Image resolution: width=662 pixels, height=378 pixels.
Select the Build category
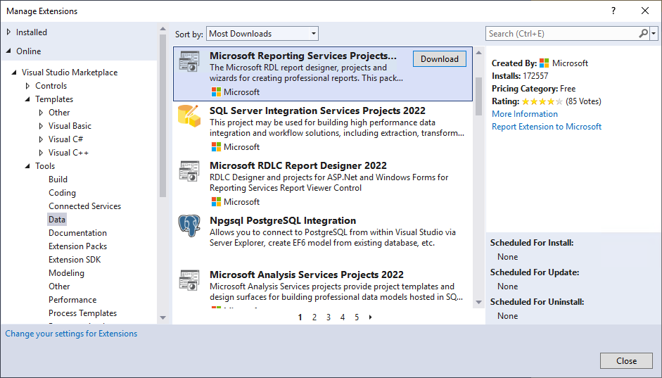tap(58, 179)
